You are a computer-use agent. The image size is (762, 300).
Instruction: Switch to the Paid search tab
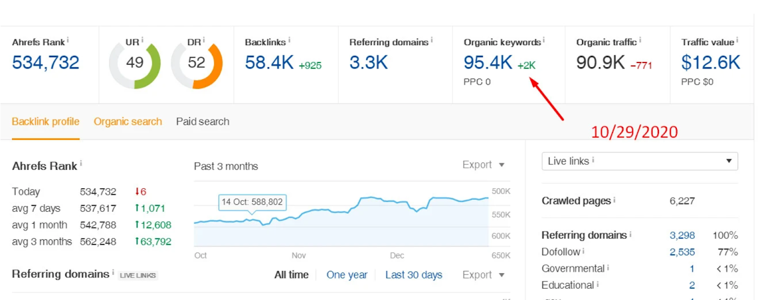pos(202,121)
